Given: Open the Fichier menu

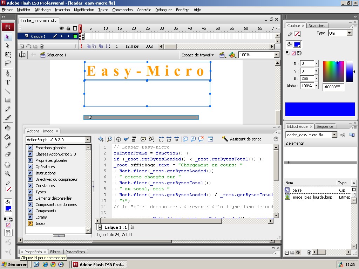Looking at the screenshot, I should click(7, 10).
